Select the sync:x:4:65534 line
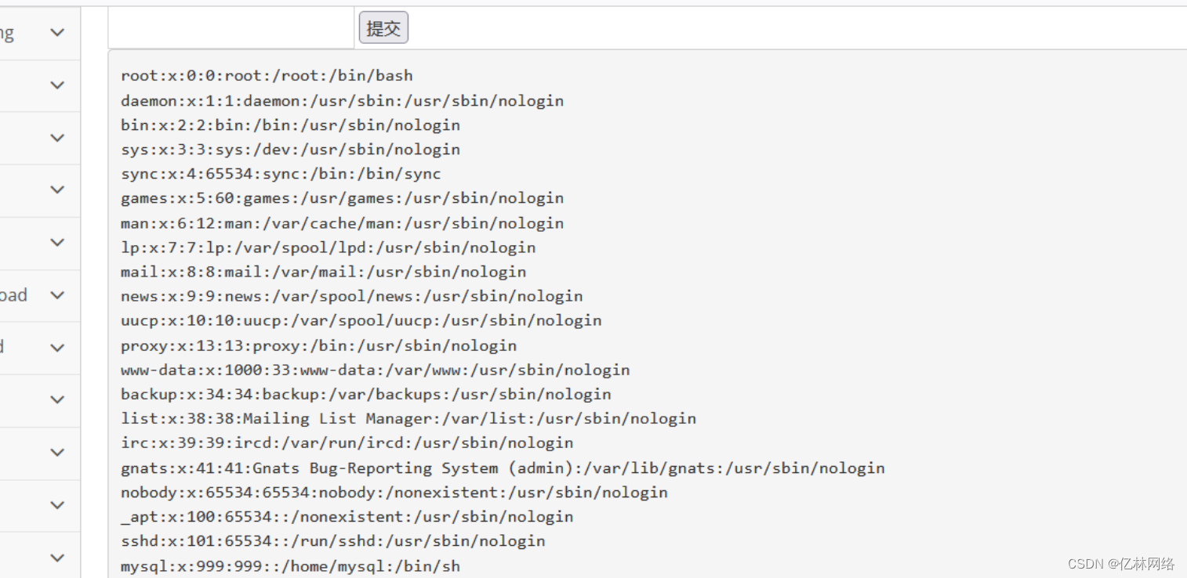 (281, 174)
